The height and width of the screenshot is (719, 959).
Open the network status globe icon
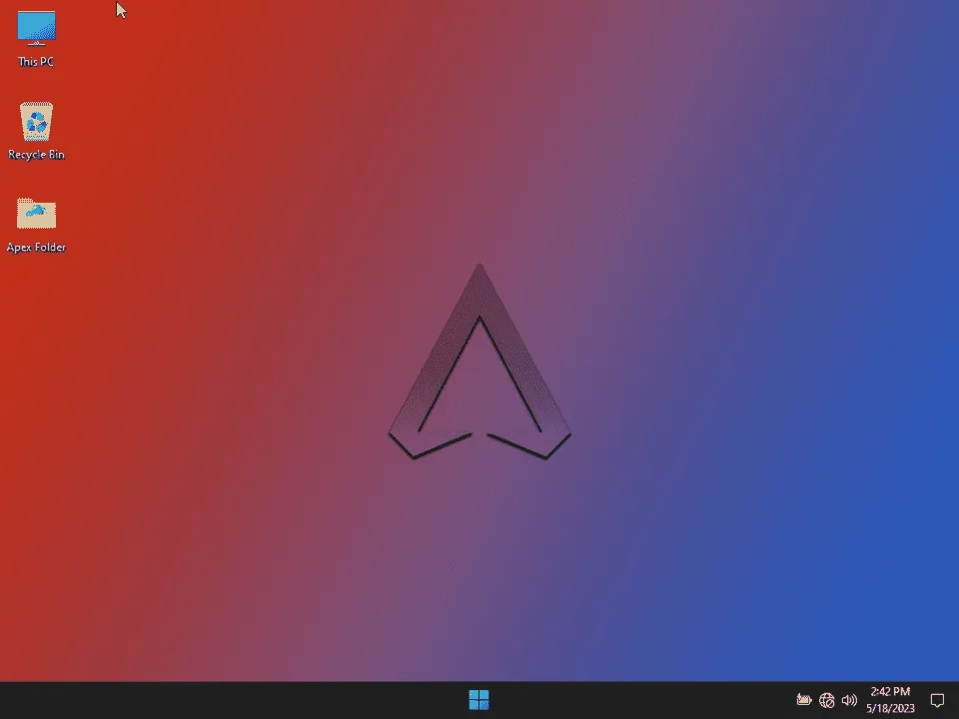(827, 700)
